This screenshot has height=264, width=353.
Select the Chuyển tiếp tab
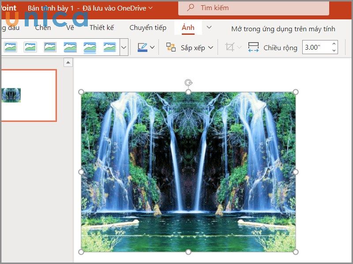(x=148, y=27)
